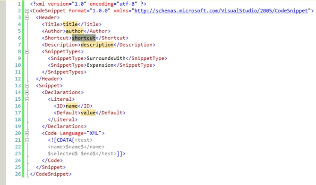Click the closing </SnippetTypes> tag

click(64, 72)
